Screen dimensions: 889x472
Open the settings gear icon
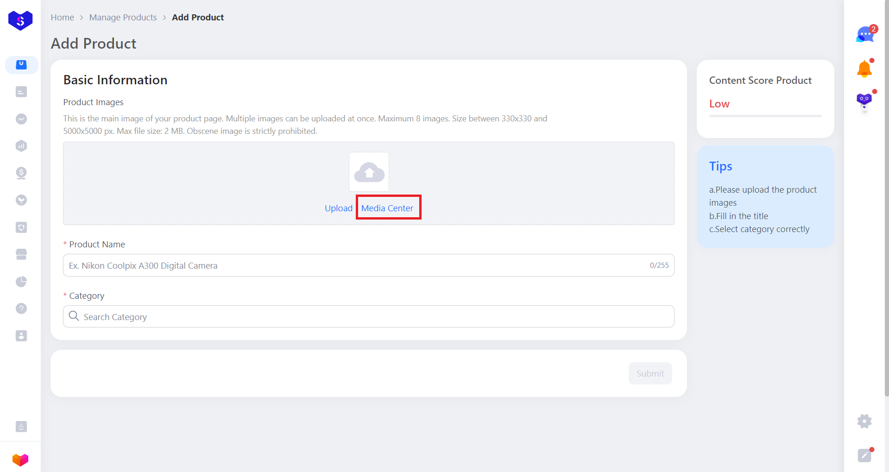(864, 422)
